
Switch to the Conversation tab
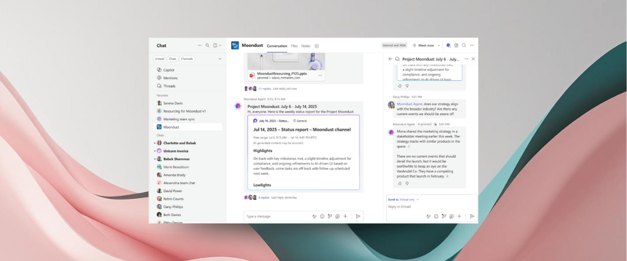click(x=277, y=46)
